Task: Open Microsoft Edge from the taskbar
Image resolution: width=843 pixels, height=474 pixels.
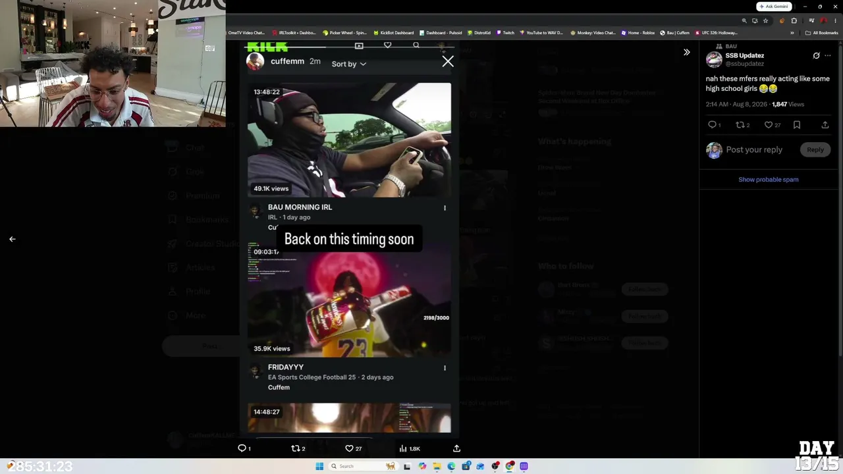Action: coord(451,466)
